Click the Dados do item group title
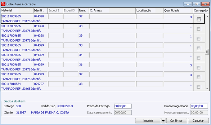This screenshot has height=125, width=211. pyautogui.click(x=14, y=101)
